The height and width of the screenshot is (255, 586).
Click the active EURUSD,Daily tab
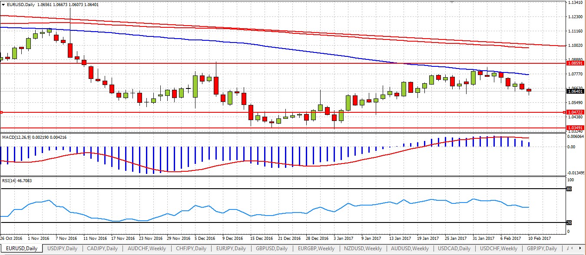(21, 248)
